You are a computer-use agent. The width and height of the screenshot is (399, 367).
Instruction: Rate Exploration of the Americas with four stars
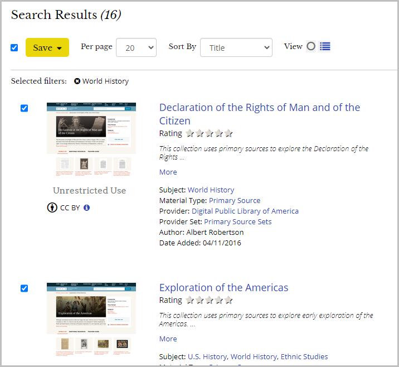coord(219,300)
